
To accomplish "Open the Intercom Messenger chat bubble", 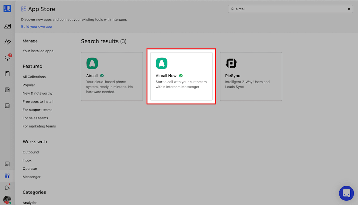I will 346,193.
